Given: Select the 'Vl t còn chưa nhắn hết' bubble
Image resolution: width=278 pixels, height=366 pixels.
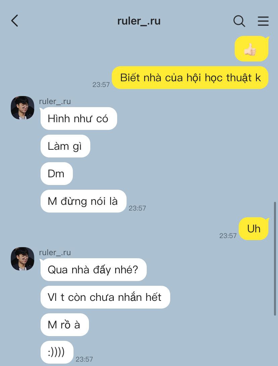Looking at the screenshot, I should (x=105, y=297).
